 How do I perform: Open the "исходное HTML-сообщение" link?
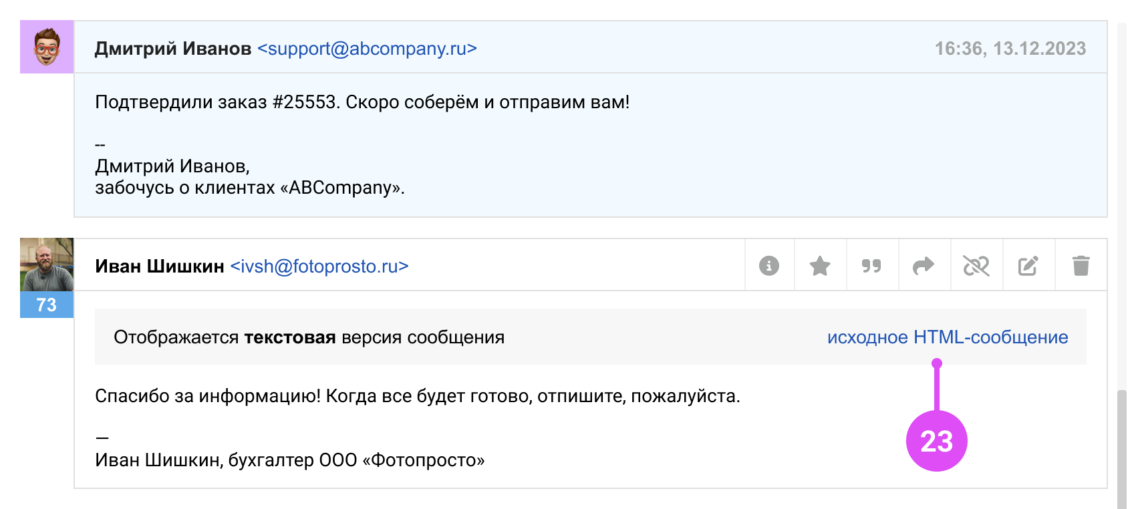(x=947, y=337)
